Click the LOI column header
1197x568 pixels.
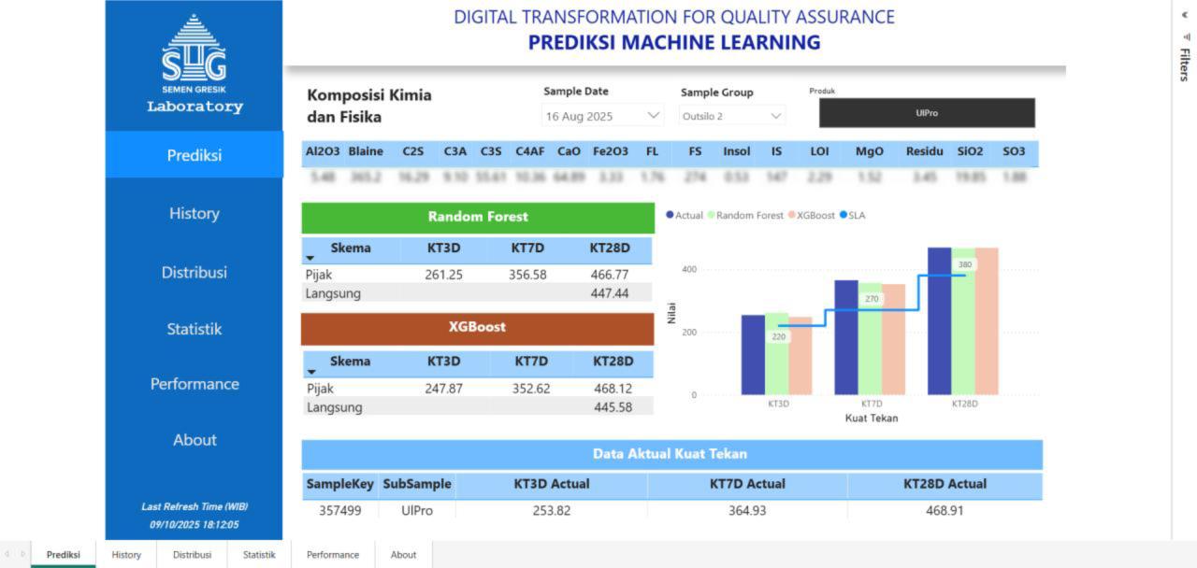pos(819,151)
